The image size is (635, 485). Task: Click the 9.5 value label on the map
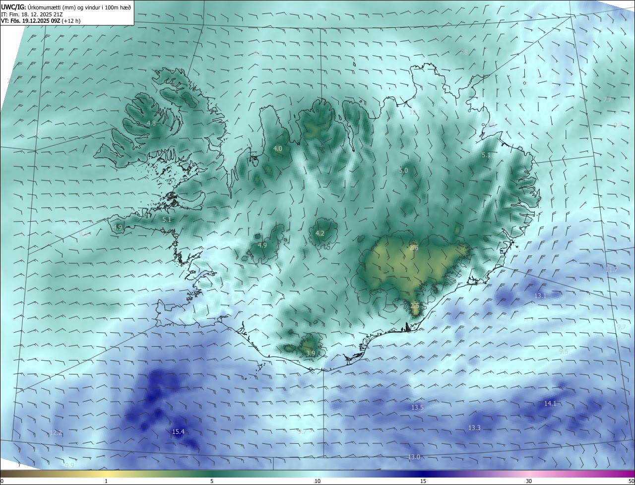564,351
